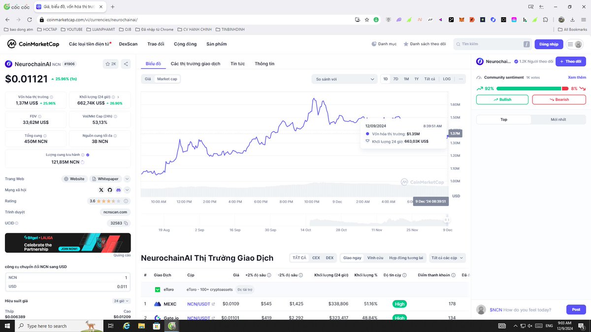Add NeurochainAI to watchlist via star button
The image size is (591, 332).
pos(110,64)
